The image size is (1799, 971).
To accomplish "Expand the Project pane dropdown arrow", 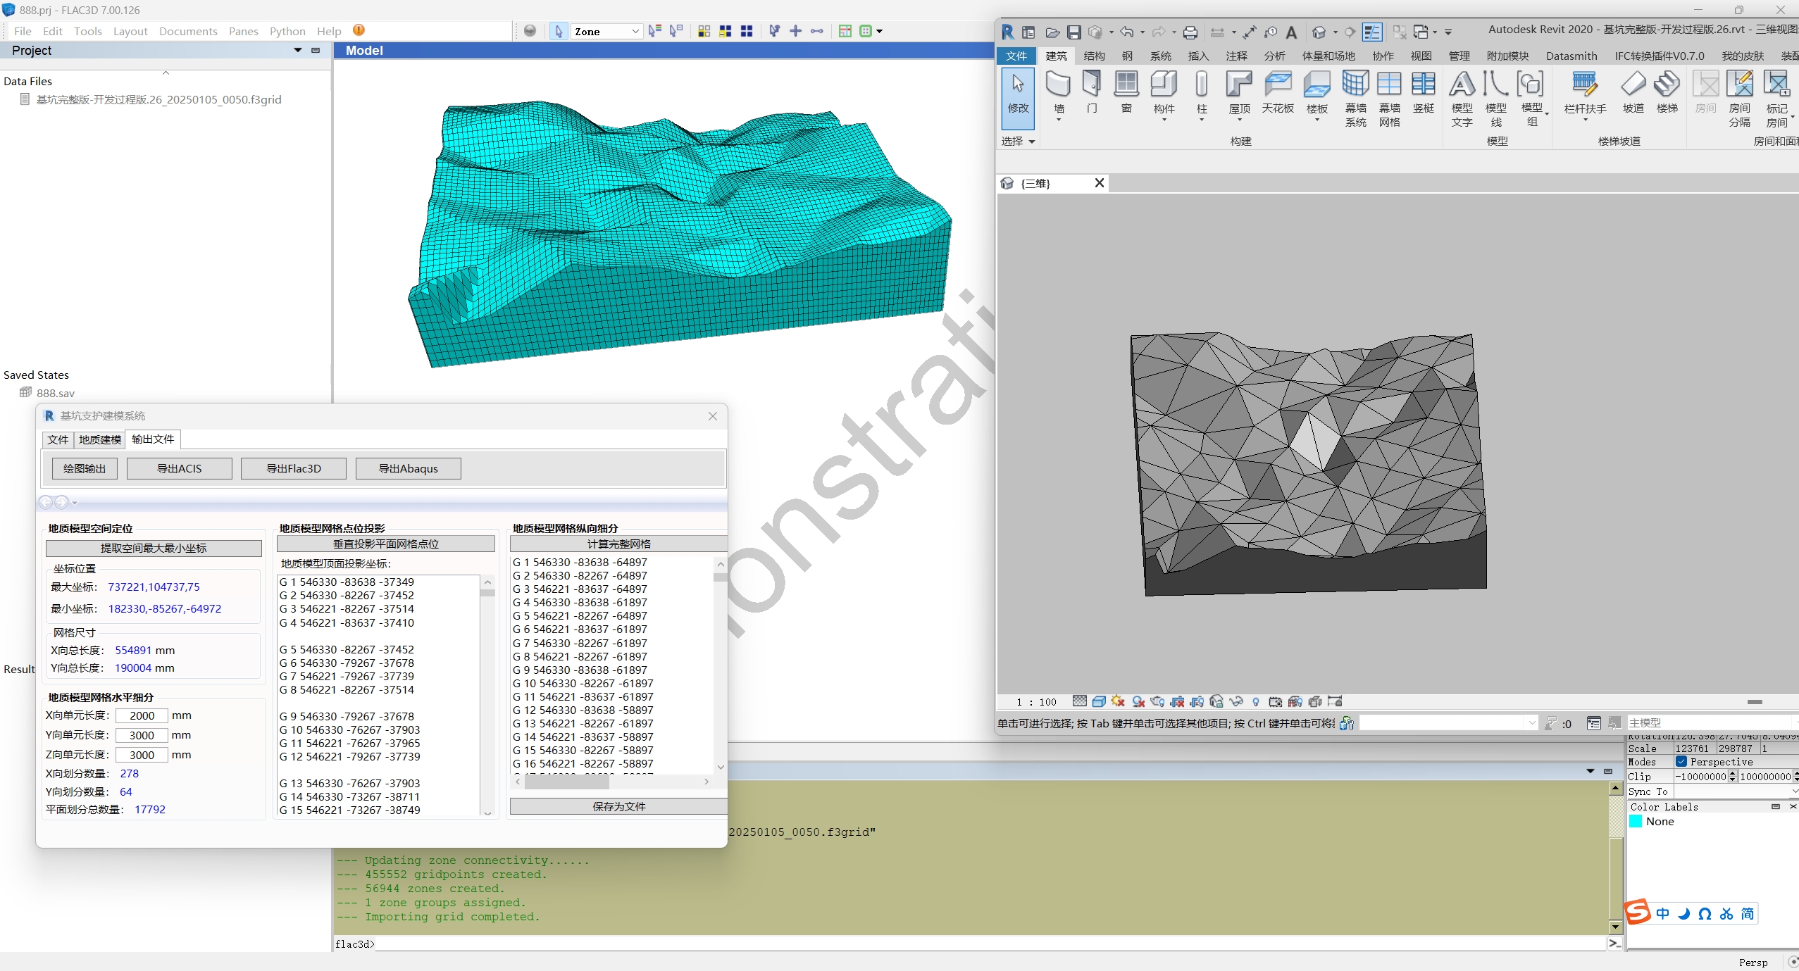I will pos(298,50).
